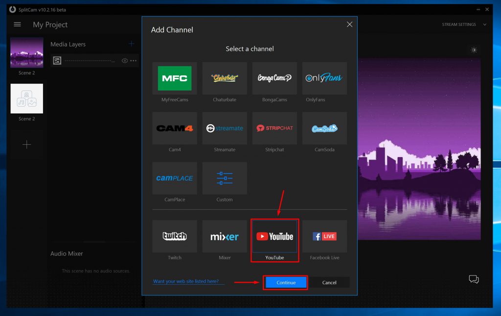Select the CamPlace channel tile

175,178
